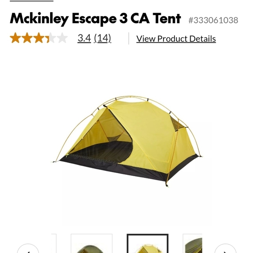The height and width of the screenshot is (253, 253).
Task: Select the green tent thumbnail
Action: (92, 243)
